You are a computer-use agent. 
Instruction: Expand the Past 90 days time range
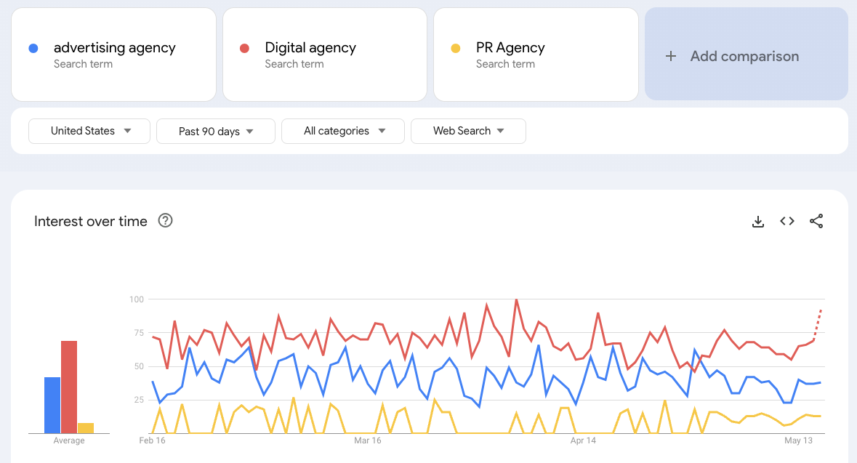click(216, 132)
